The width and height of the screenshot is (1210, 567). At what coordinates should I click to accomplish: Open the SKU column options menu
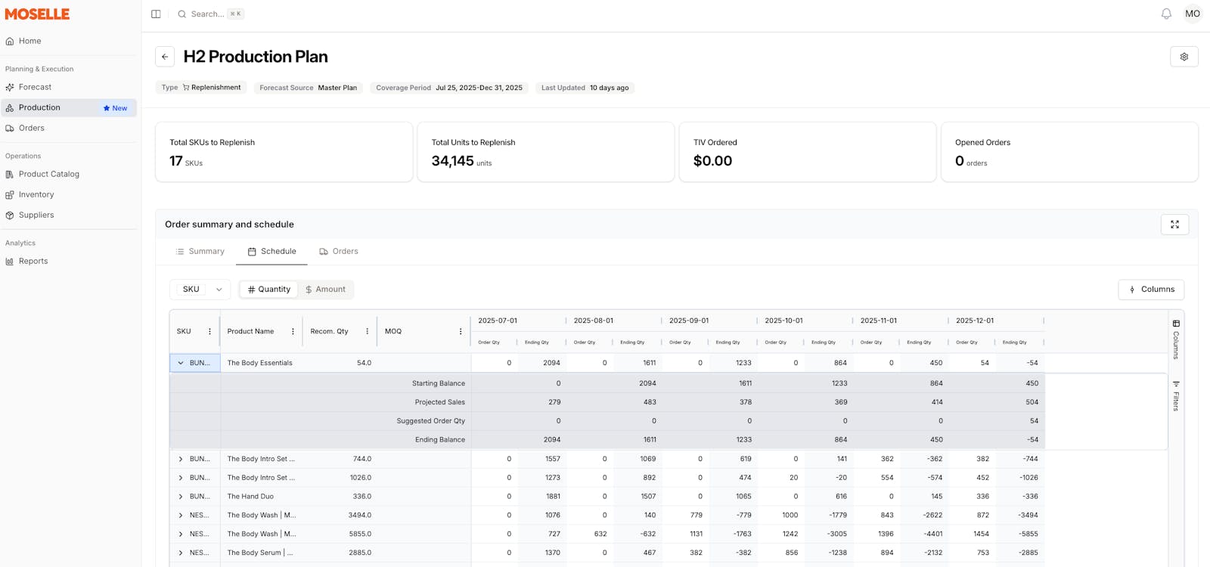tap(209, 331)
